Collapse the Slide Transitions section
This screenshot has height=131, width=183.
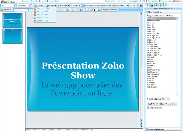[147, 12]
